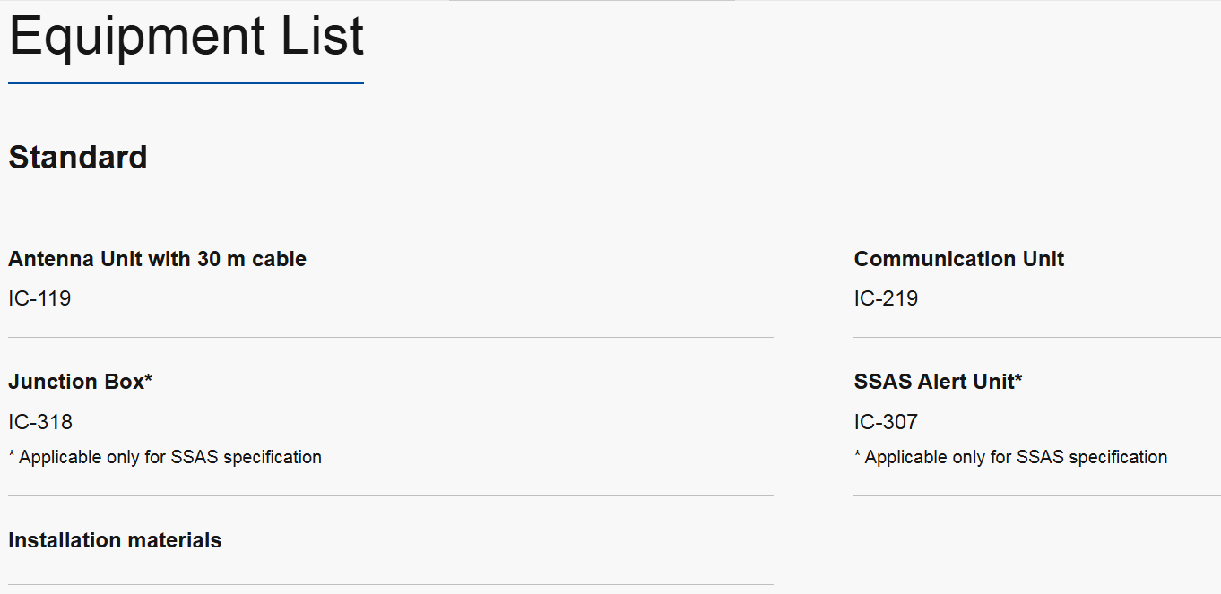Select the IC-307 model number

(x=886, y=422)
